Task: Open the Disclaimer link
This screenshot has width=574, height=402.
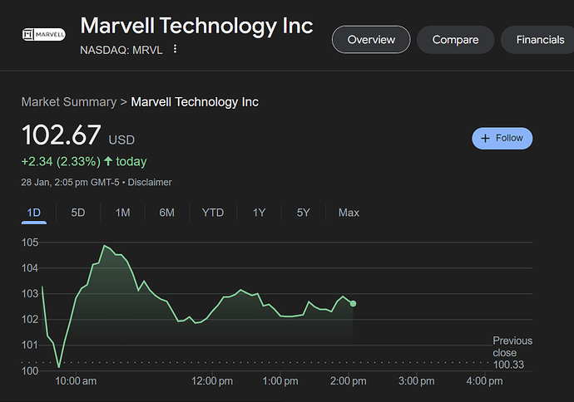Action: coord(150,182)
